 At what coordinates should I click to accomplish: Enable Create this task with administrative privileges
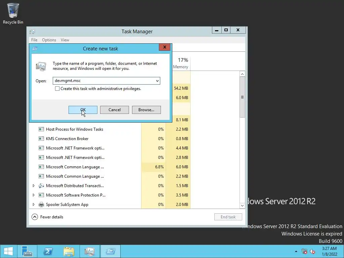(x=57, y=89)
